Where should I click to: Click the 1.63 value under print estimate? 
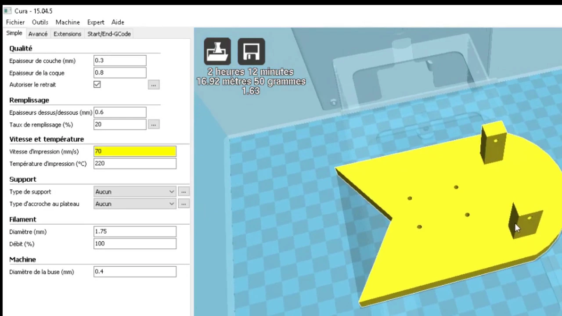(x=251, y=91)
